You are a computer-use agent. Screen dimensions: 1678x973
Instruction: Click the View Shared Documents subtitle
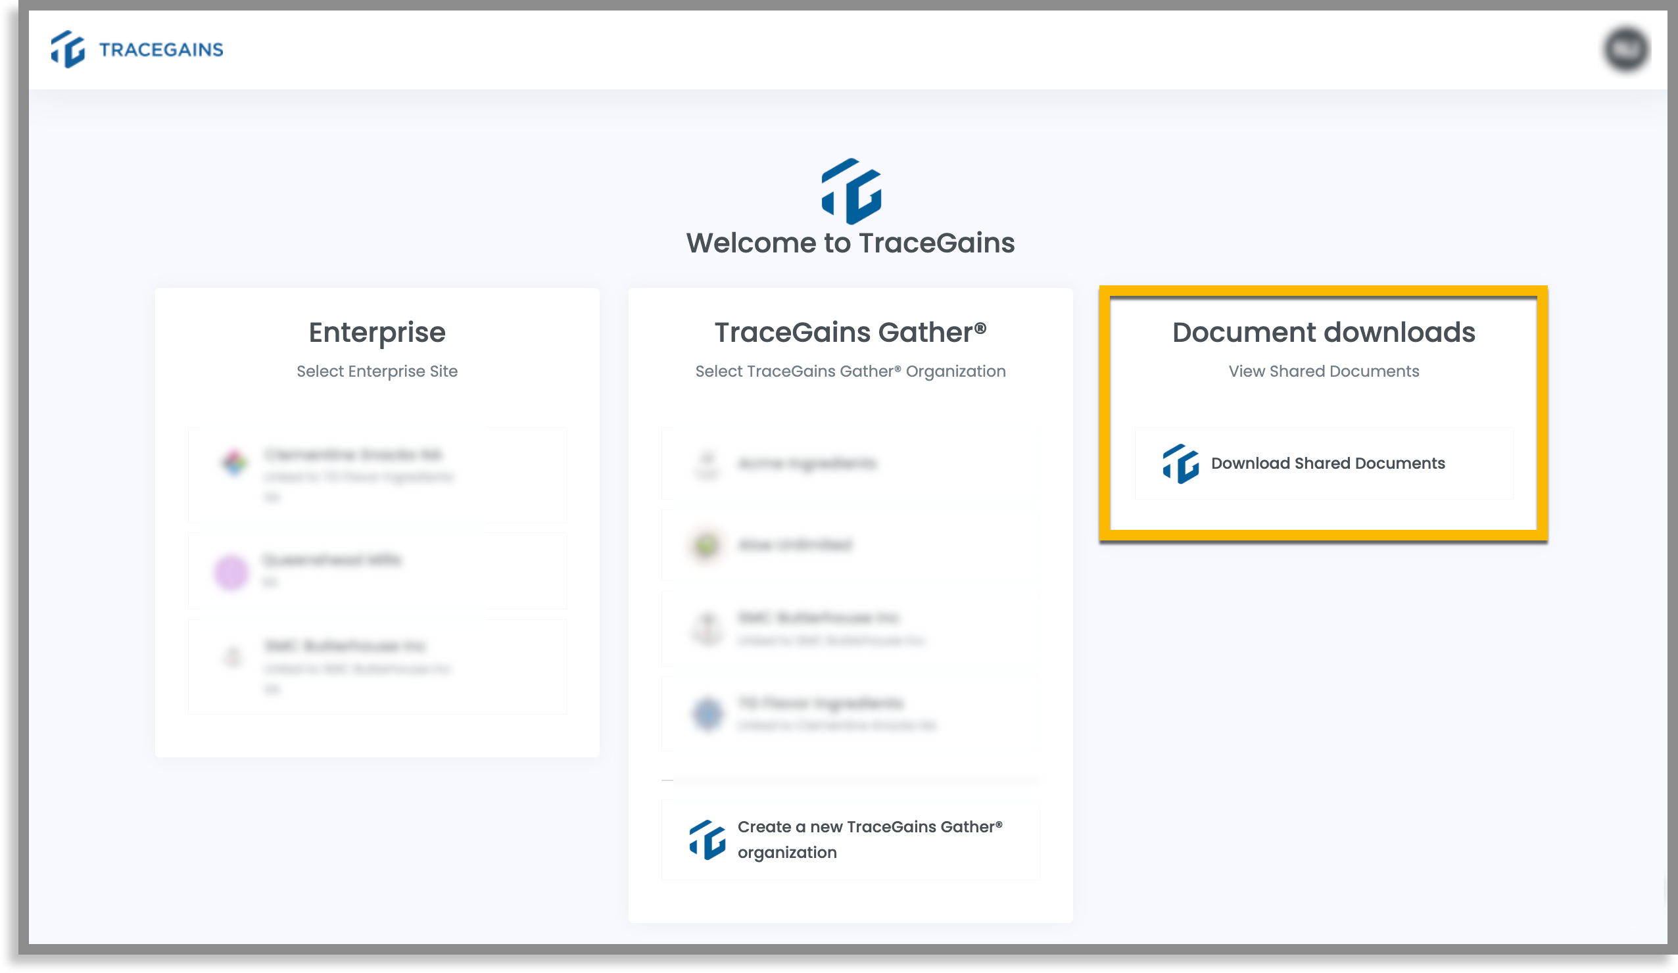coord(1324,371)
